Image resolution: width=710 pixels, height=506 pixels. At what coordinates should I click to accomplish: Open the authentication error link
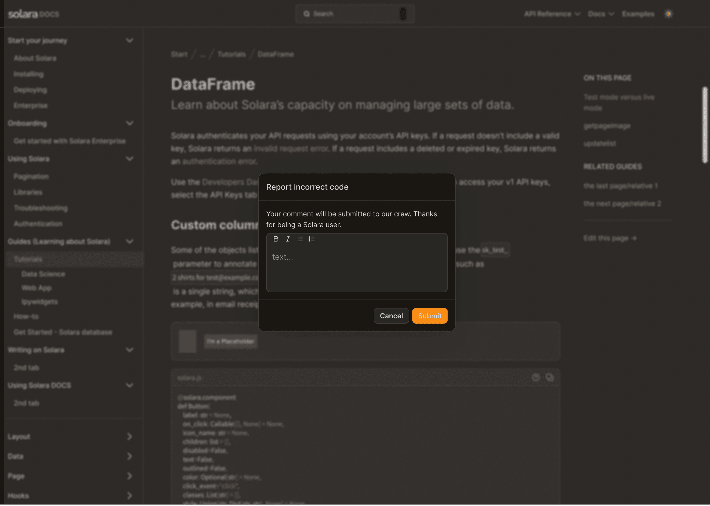click(x=219, y=161)
